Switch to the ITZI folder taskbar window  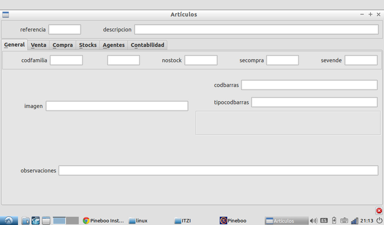pos(183,220)
